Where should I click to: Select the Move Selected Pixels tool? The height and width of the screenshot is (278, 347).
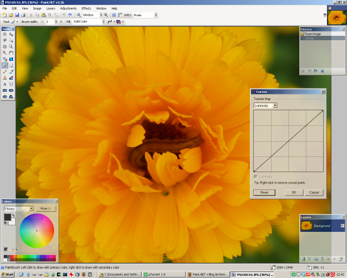11,34
